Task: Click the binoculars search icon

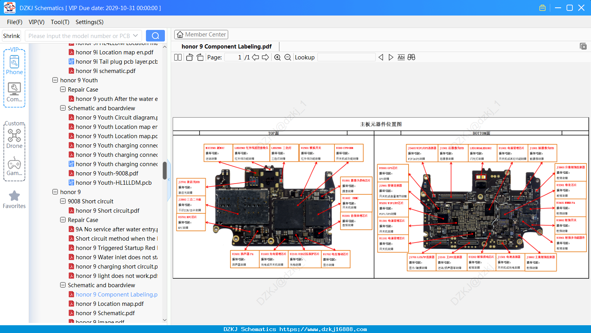Action: click(411, 57)
